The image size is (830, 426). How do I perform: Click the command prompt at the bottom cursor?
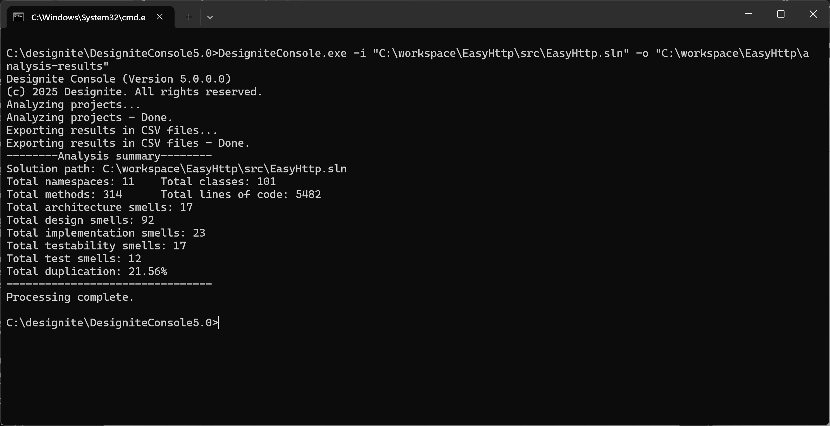pos(219,323)
